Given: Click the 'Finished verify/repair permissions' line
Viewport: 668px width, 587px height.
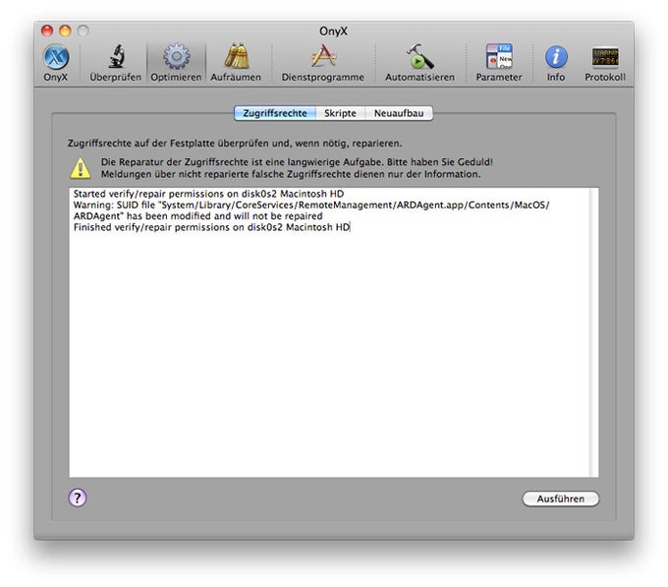Looking at the screenshot, I should point(211,227).
